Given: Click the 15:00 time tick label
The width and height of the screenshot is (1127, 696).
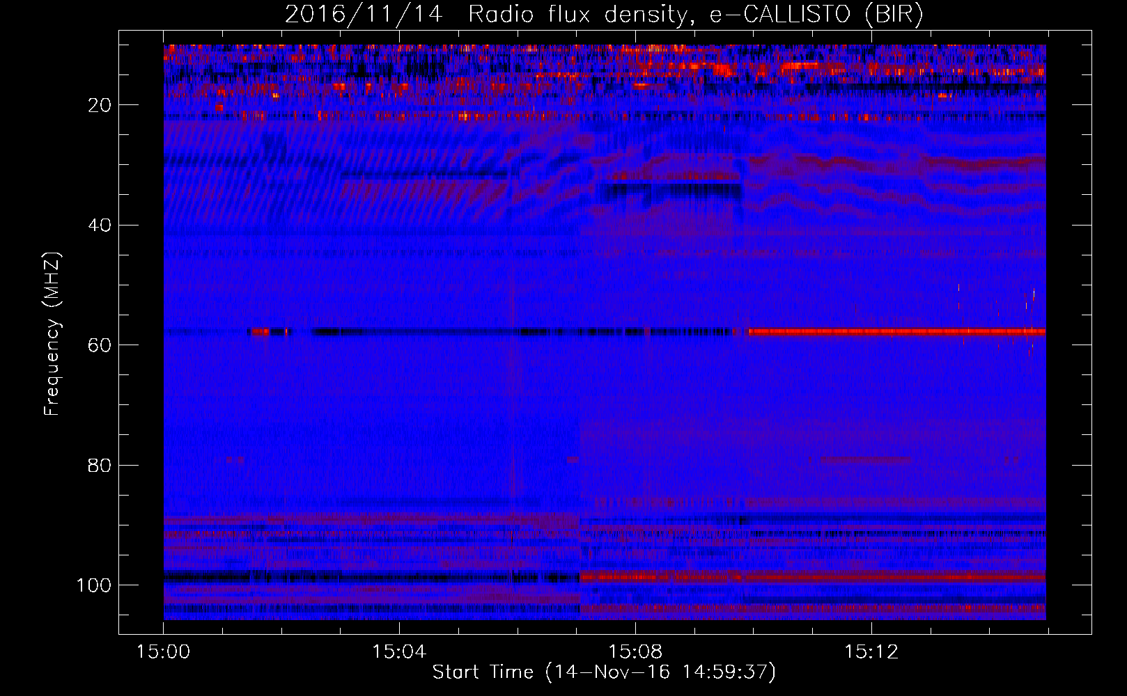Looking at the screenshot, I should [x=164, y=652].
